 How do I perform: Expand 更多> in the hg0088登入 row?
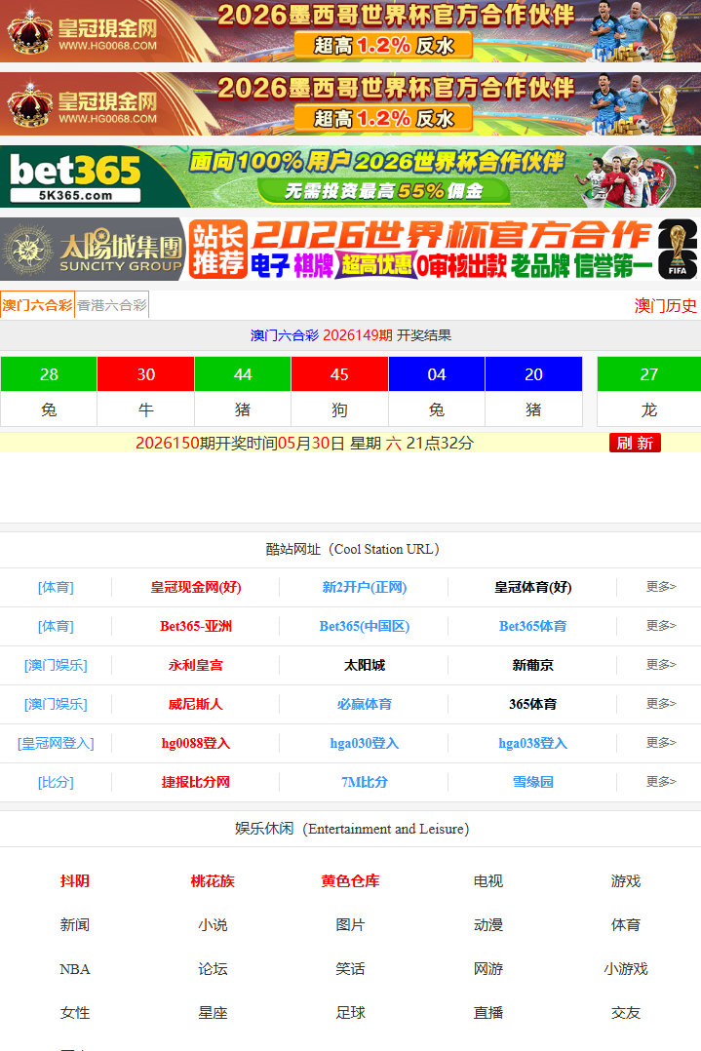click(x=661, y=742)
